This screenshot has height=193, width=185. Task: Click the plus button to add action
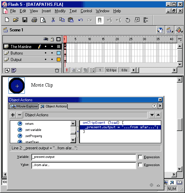[13, 115]
